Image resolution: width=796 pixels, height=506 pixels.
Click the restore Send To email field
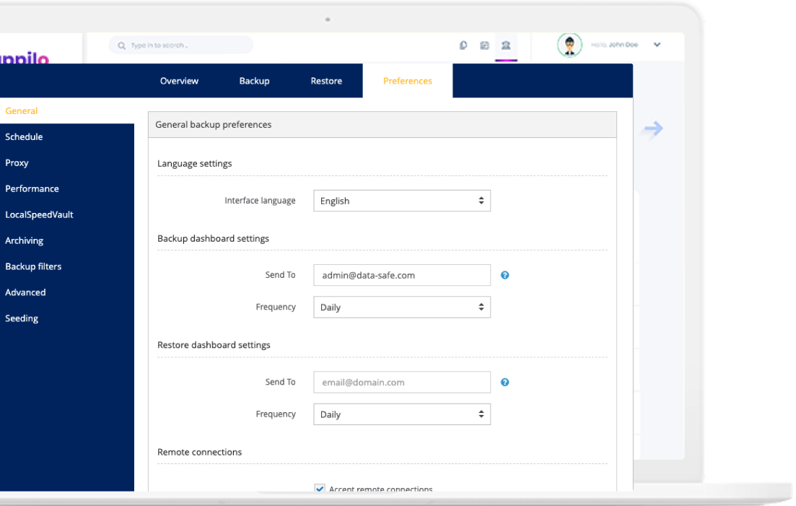point(402,382)
